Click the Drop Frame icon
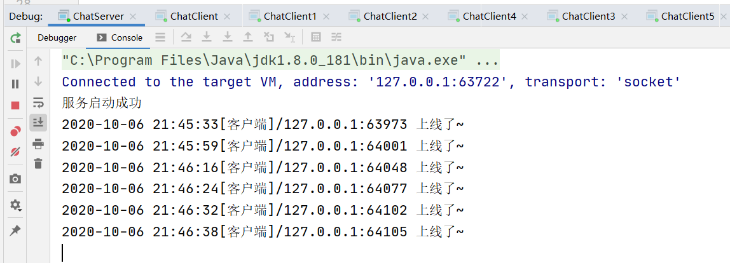The image size is (730, 263). coord(268,37)
